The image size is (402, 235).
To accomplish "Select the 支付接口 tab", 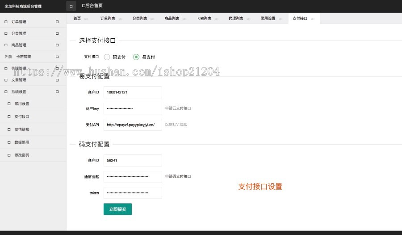I will point(300,18).
